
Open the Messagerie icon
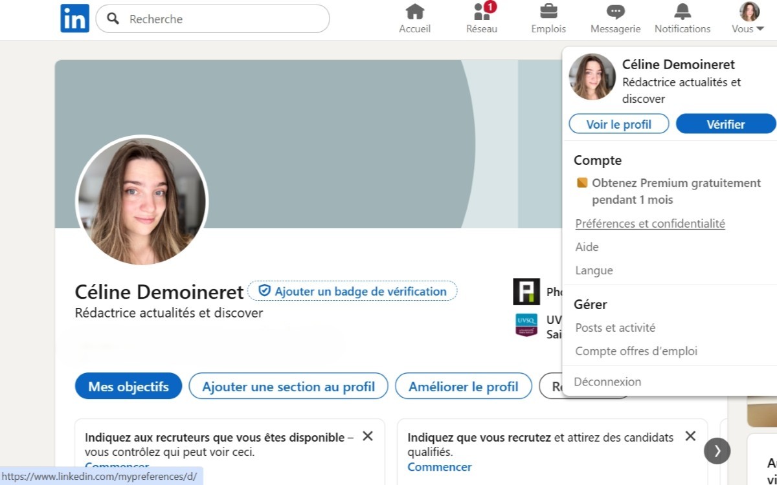[614, 13]
